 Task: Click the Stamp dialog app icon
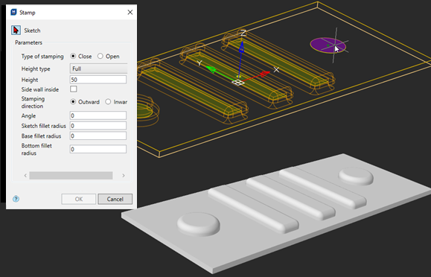13,13
